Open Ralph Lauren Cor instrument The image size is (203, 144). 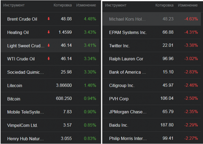(x=126, y=59)
